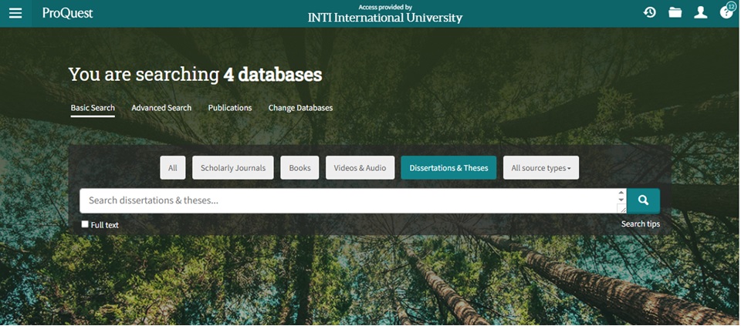This screenshot has width=741, height=326.
Task: Enable the Full text checkbox
Action: click(85, 224)
